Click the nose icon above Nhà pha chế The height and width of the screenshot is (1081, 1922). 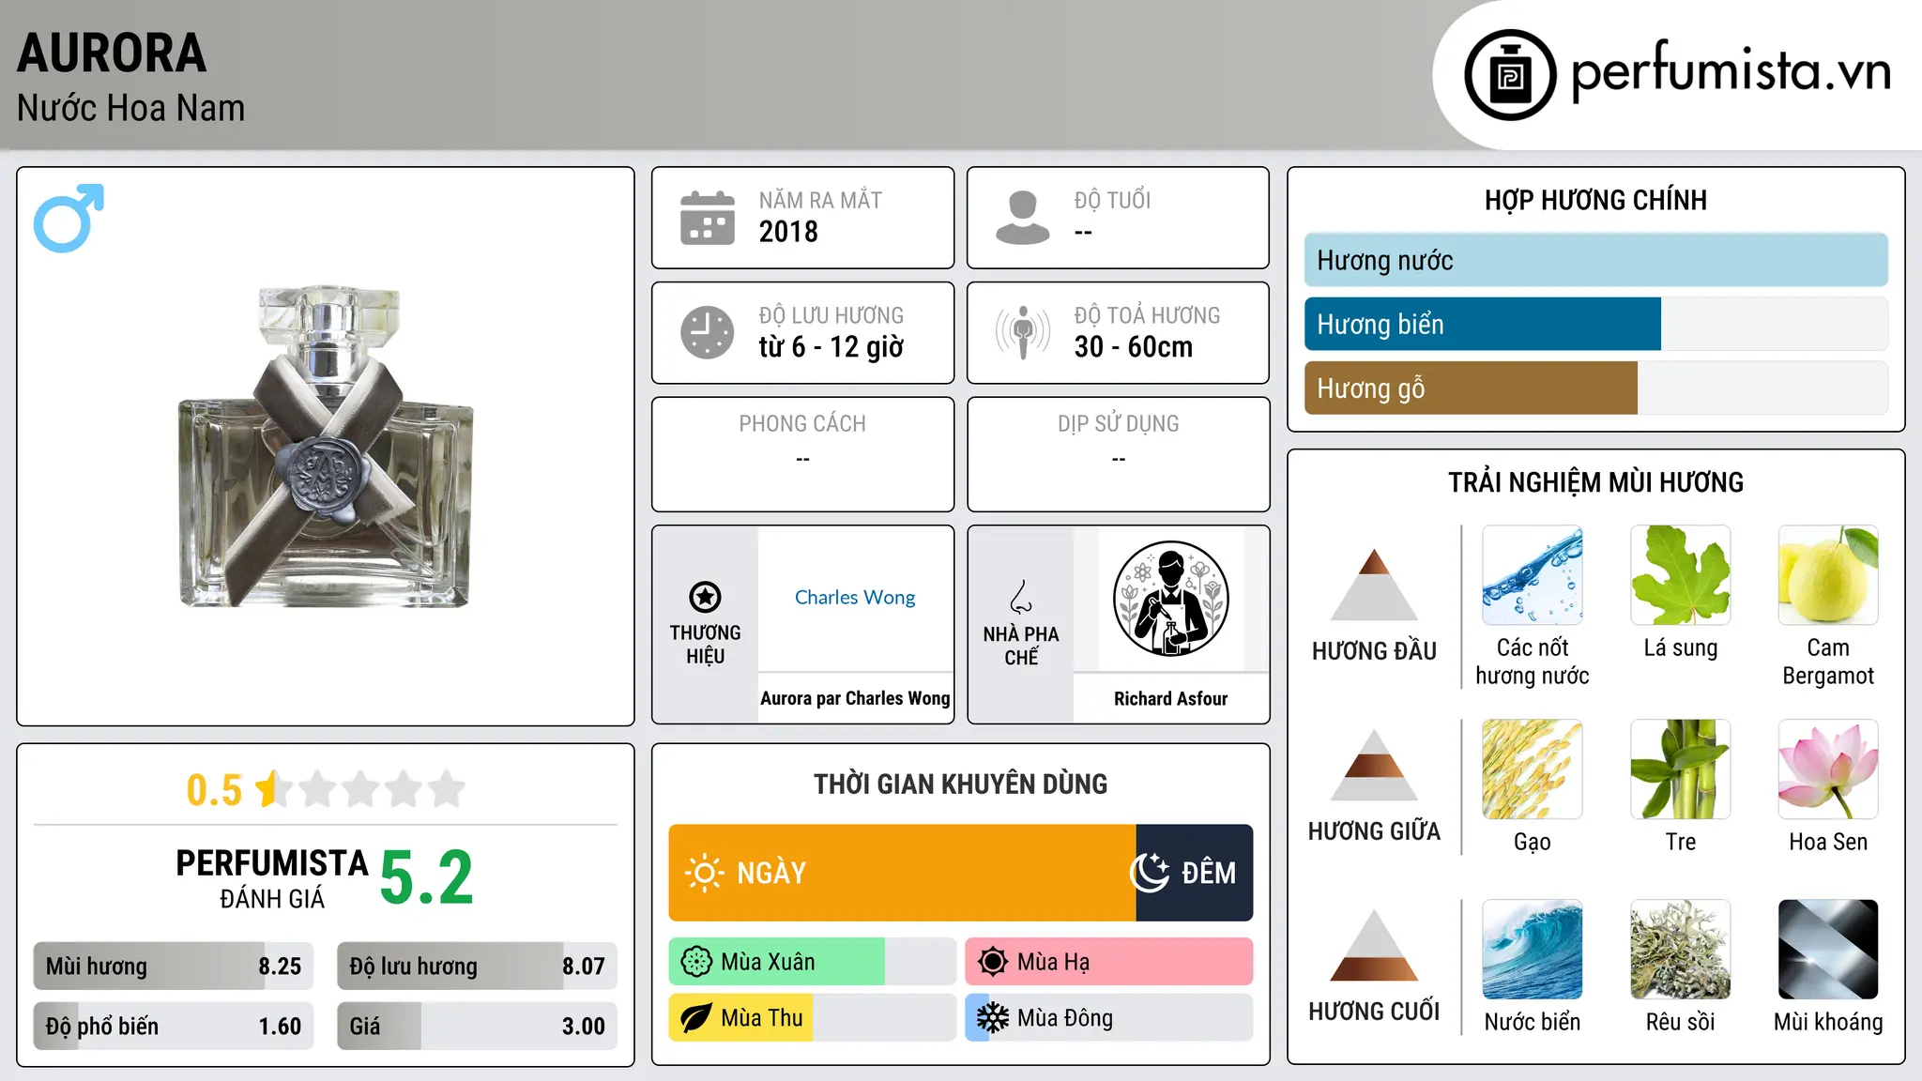1021,597
